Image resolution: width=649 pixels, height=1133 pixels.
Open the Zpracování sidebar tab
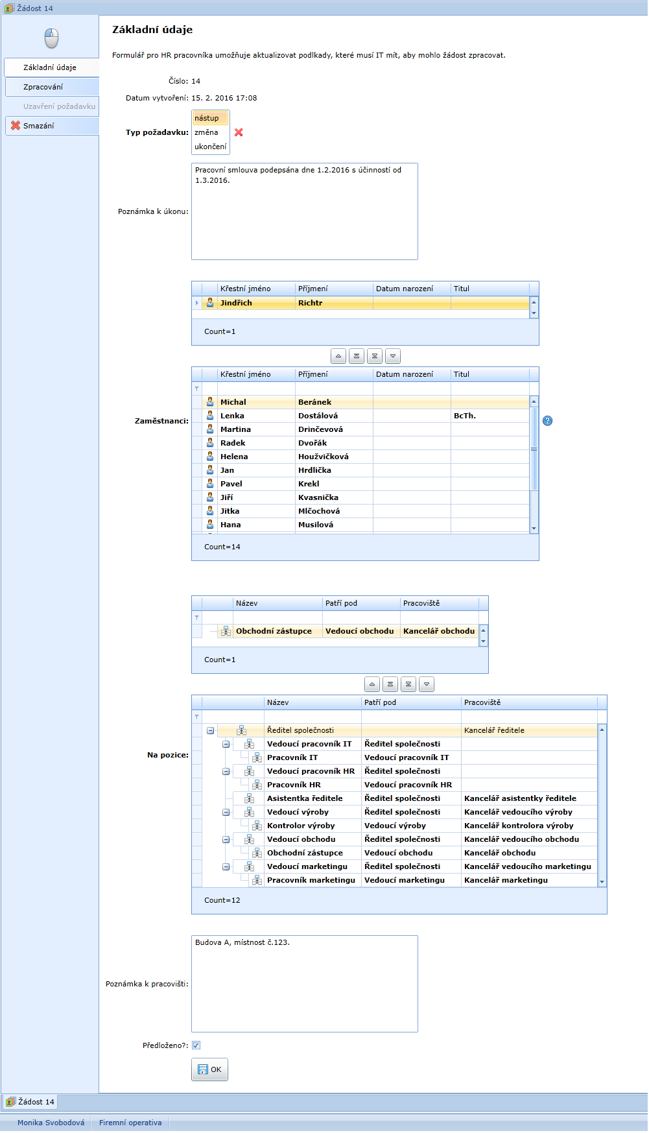click(x=43, y=87)
